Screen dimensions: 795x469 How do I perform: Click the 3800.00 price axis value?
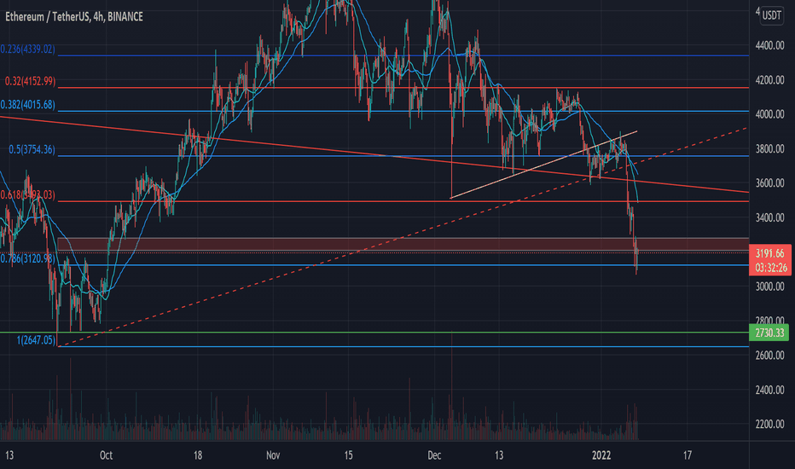pos(769,149)
